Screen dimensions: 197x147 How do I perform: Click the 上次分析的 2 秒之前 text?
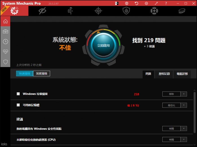(29, 65)
